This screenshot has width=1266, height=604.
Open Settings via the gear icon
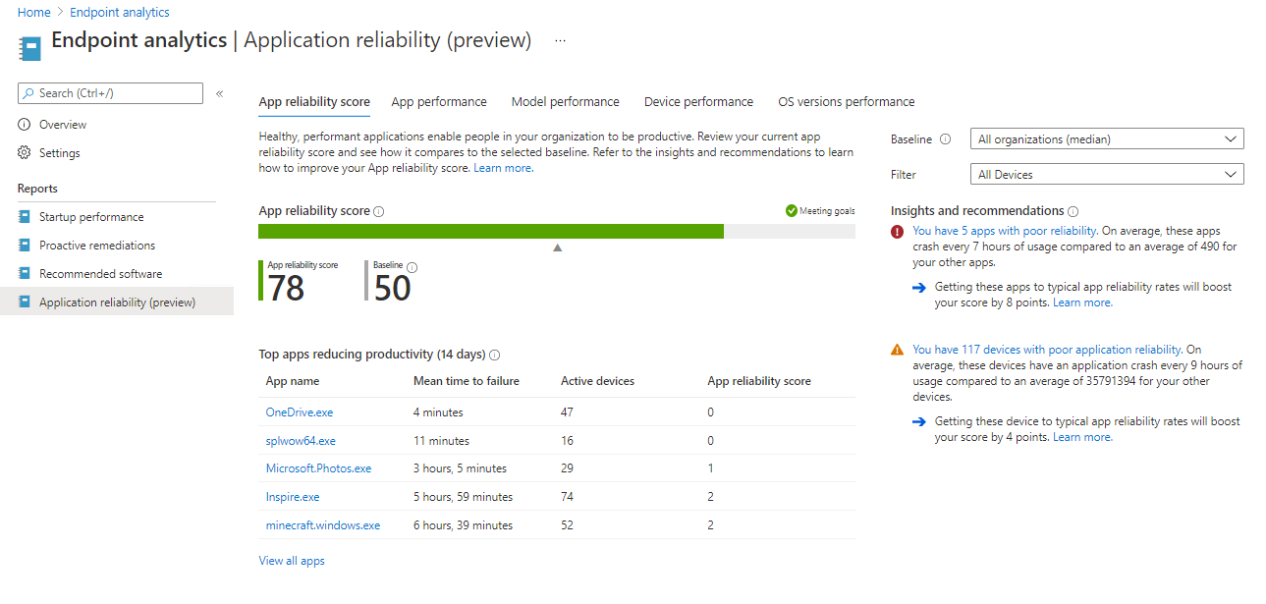click(25, 153)
